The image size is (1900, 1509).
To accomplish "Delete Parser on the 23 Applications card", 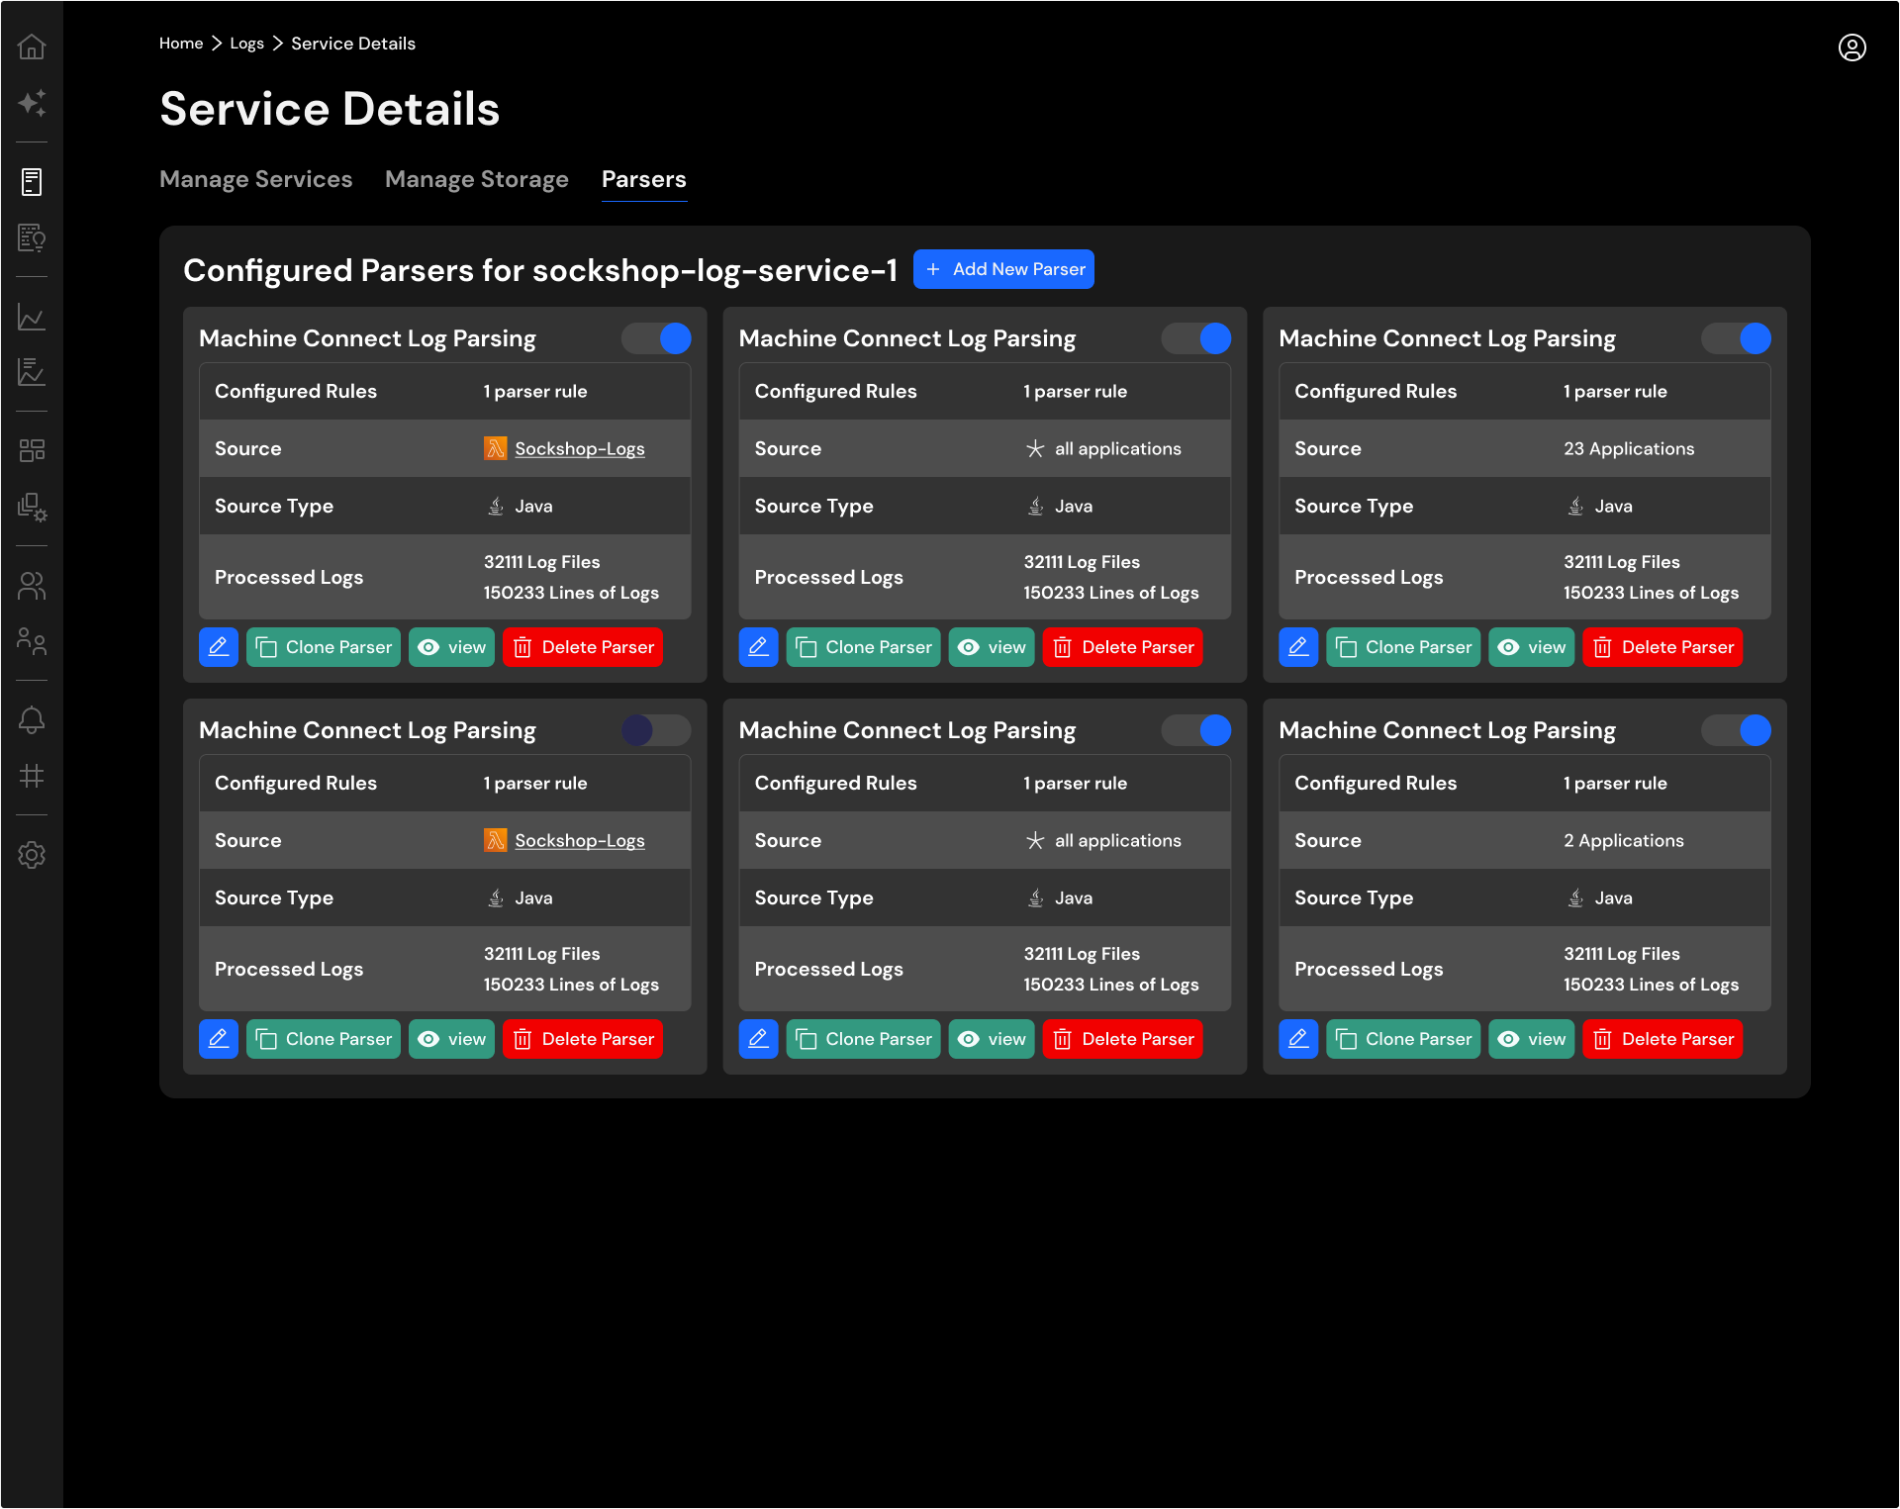I will point(1662,647).
